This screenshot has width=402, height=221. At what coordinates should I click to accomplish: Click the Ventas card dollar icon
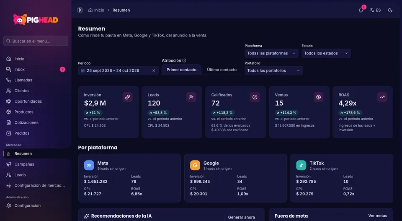(x=318, y=97)
